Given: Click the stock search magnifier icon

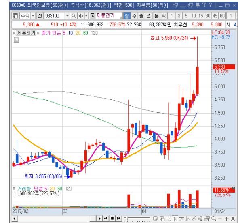Looking at the screenshot, I should coord(74,16).
